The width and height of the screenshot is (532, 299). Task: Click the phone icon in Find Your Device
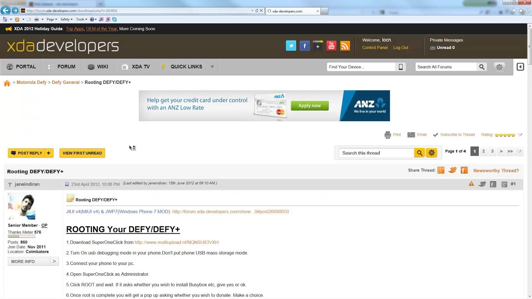click(401, 67)
